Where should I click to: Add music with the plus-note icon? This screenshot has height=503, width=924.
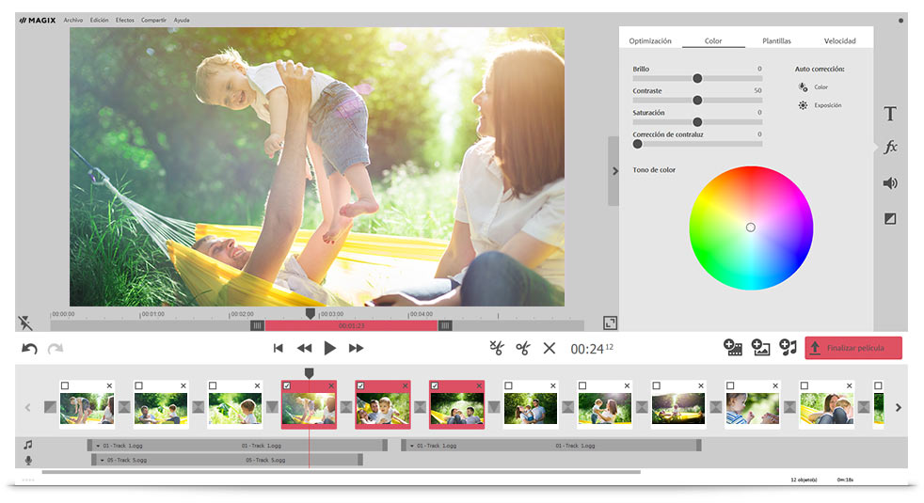(x=788, y=348)
